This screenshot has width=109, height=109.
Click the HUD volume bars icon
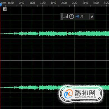[66, 16]
